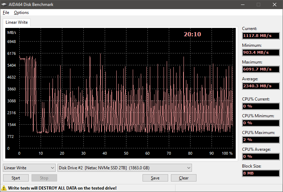Click the Maximum speed value 6091.7 MB/s
283x192 pixels.
point(261,69)
